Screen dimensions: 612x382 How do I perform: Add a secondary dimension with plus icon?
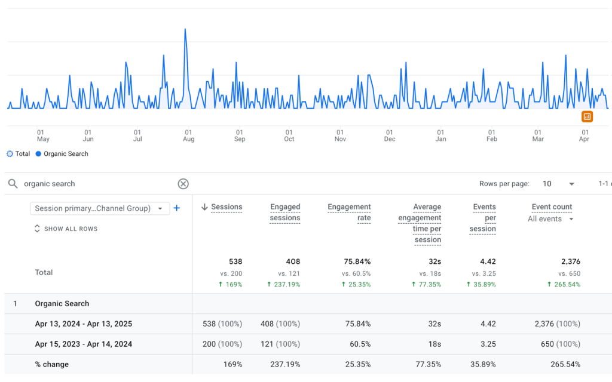[x=177, y=208]
